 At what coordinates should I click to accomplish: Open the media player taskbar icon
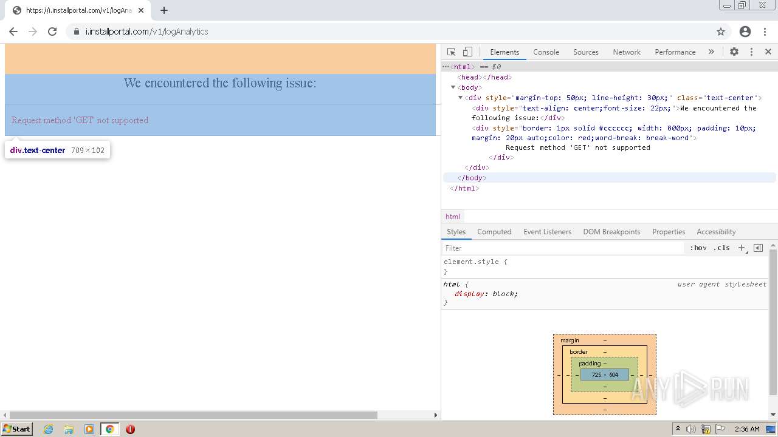pos(89,429)
